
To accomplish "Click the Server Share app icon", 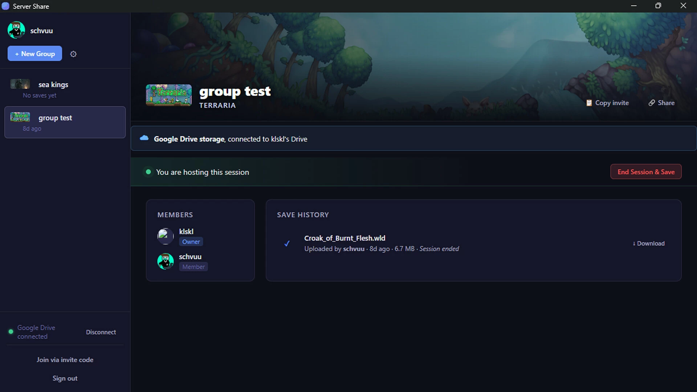I will point(5,6).
